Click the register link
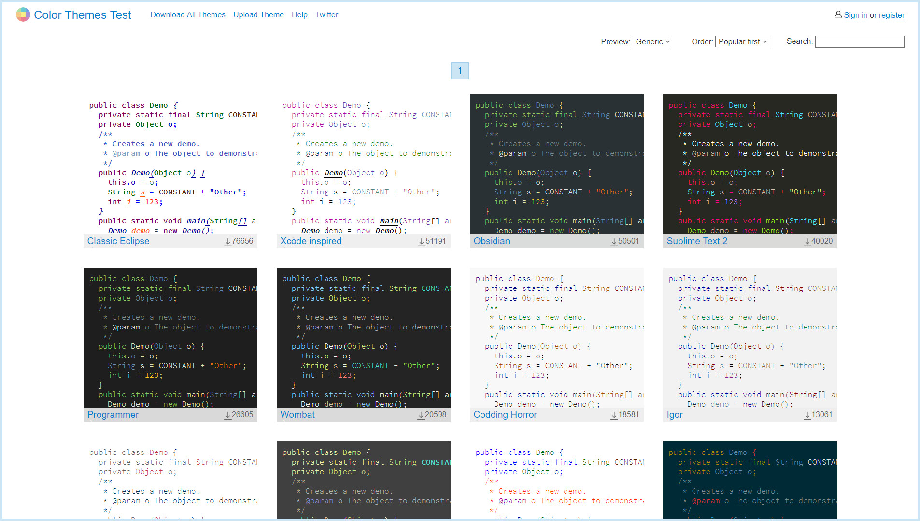920x521 pixels. click(x=892, y=15)
